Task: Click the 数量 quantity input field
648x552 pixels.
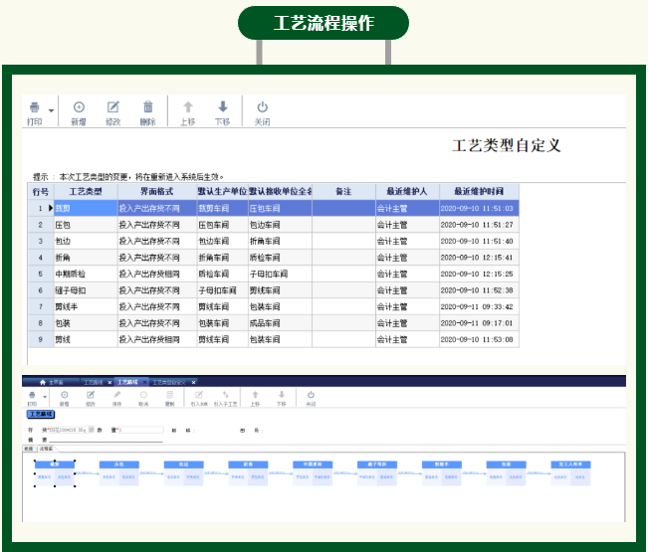Action: pyautogui.click(x=140, y=431)
